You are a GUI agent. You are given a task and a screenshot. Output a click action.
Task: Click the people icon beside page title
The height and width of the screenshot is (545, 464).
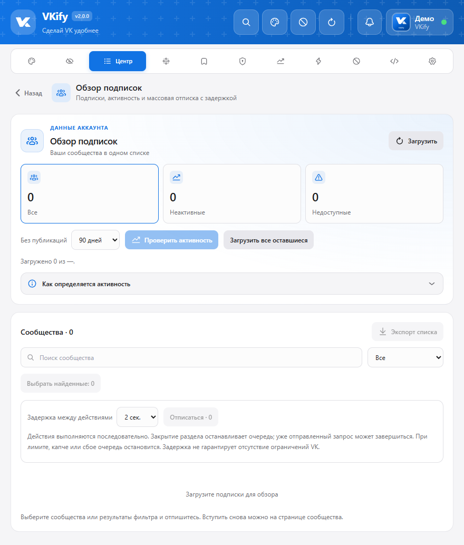point(61,93)
